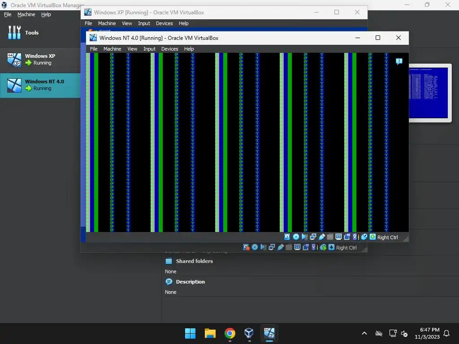
Task: Click the Description section header
Action: coord(190,282)
